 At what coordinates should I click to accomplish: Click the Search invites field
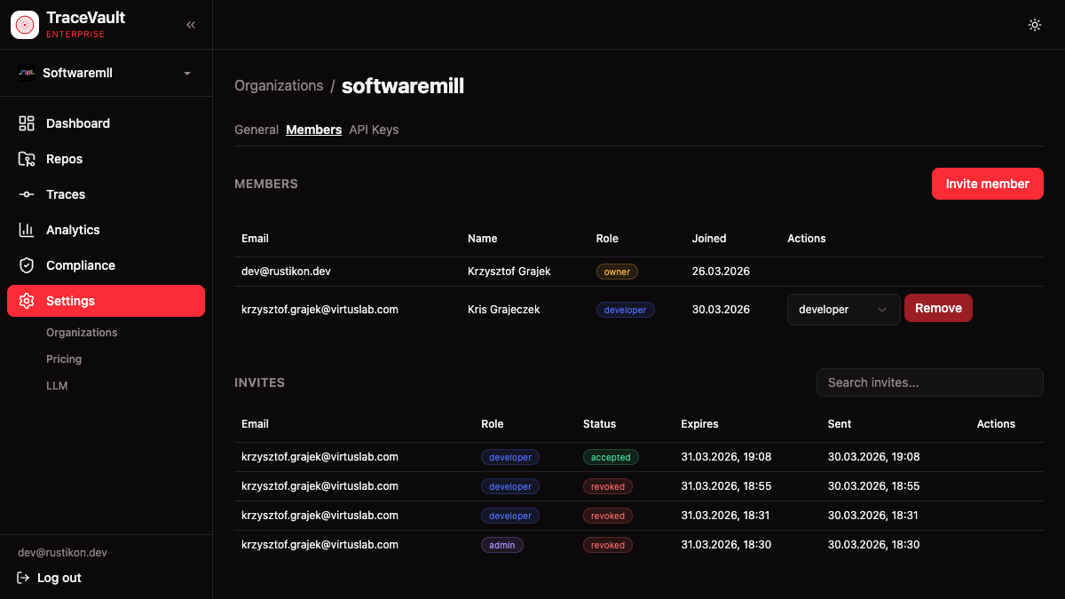(x=929, y=382)
